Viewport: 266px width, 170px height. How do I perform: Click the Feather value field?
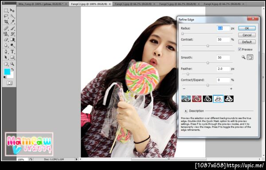click(x=223, y=69)
